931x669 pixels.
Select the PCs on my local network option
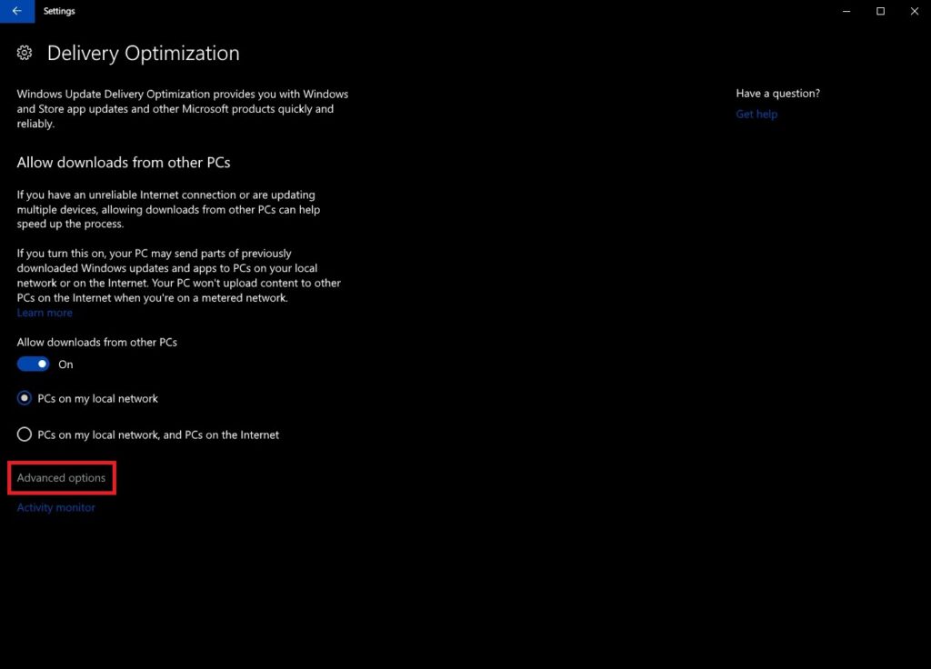25,398
